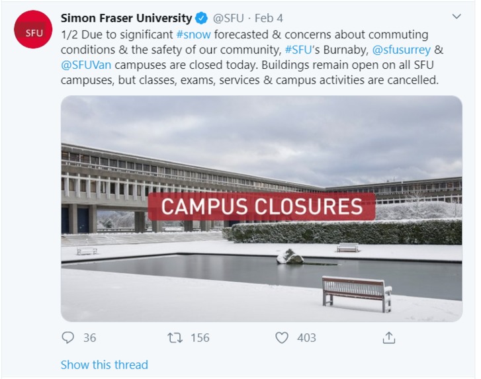Click the SFU red profile avatar
The height and width of the screenshot is (379, 481).
(33, 30)
